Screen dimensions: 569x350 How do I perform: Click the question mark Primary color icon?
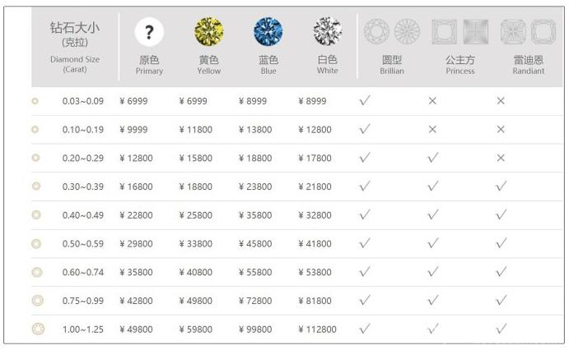click(149, 32)
